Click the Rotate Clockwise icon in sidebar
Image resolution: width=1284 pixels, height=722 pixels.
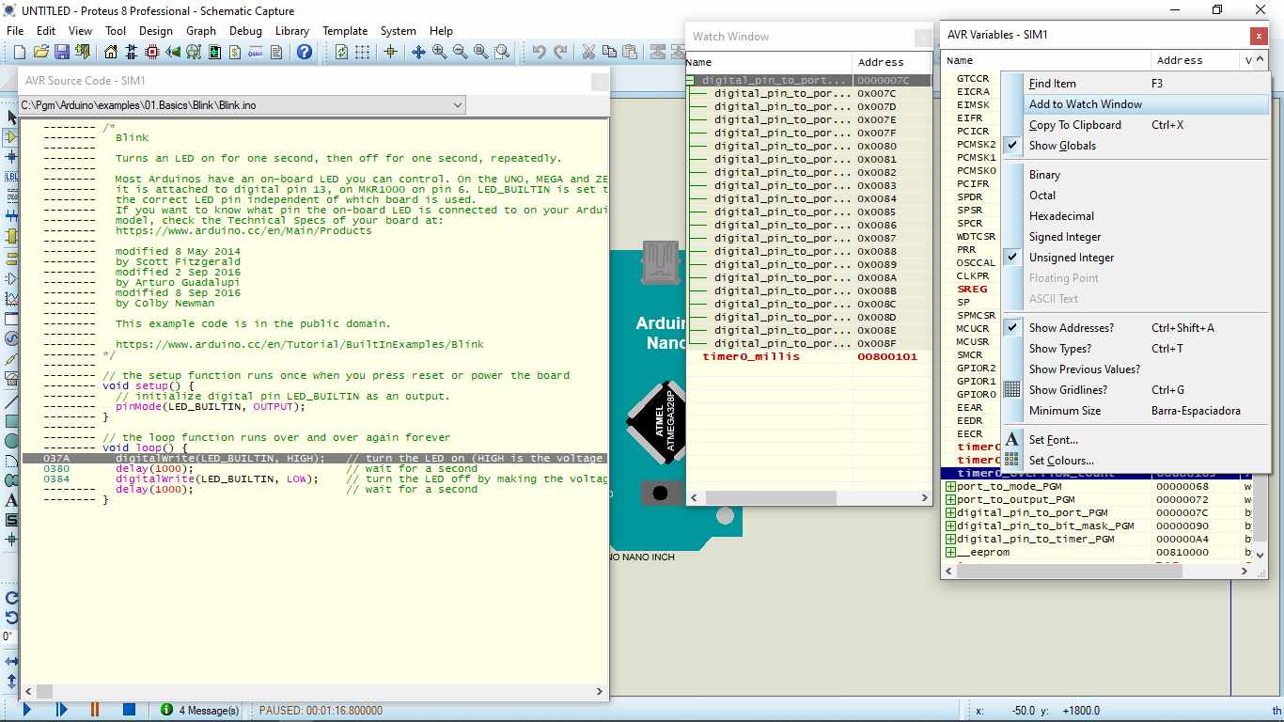[11, 598]
